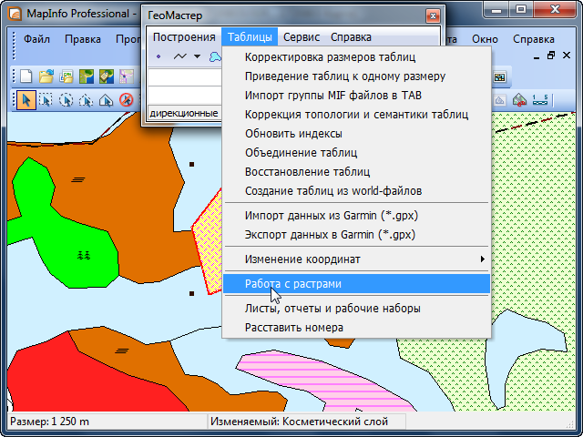
Task: Open the Окно menu
Action: tap(485, 39)
